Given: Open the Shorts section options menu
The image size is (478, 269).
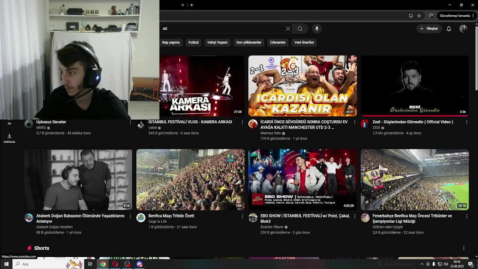Looking at the screenshot, I should [x=464, y=248].
